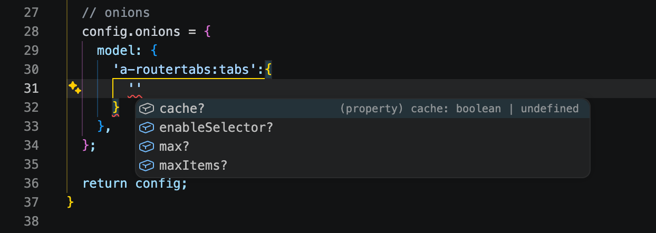Click the property icon beside max? suggestion

click(x=146, y=147)
